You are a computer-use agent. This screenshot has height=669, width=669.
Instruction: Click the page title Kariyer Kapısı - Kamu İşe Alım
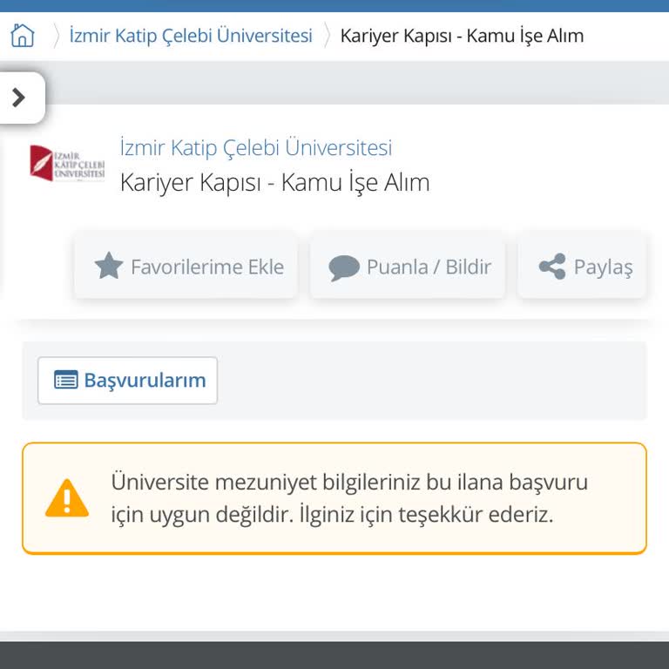(x=274, y=182)
